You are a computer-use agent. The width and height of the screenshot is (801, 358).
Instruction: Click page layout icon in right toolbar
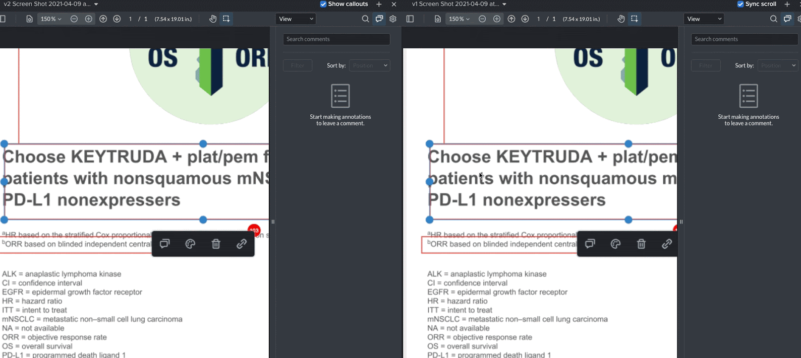(438, 19)
